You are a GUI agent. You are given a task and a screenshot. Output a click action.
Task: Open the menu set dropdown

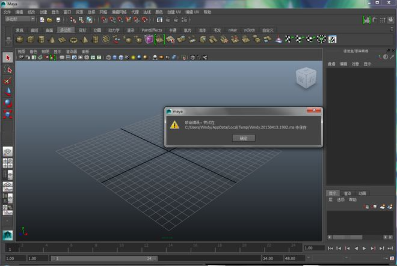click(20, 19)
